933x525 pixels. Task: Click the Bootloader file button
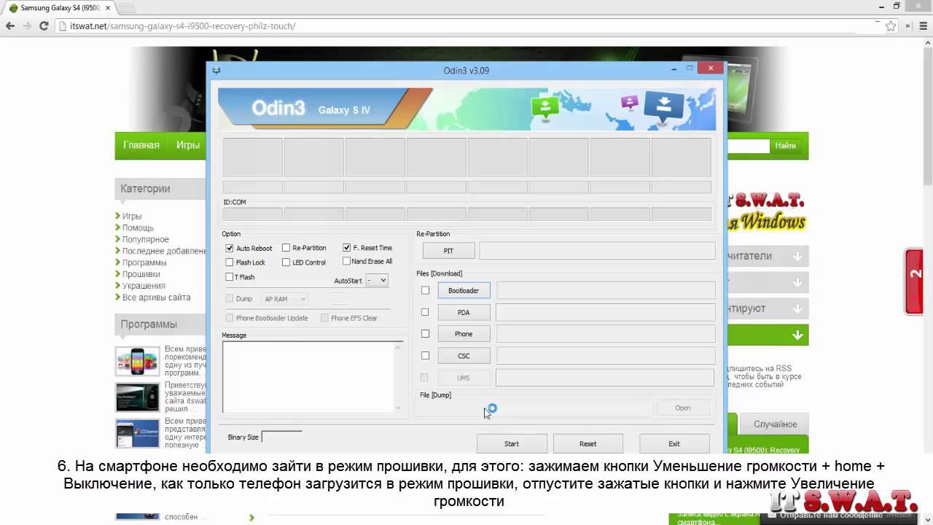464,290
